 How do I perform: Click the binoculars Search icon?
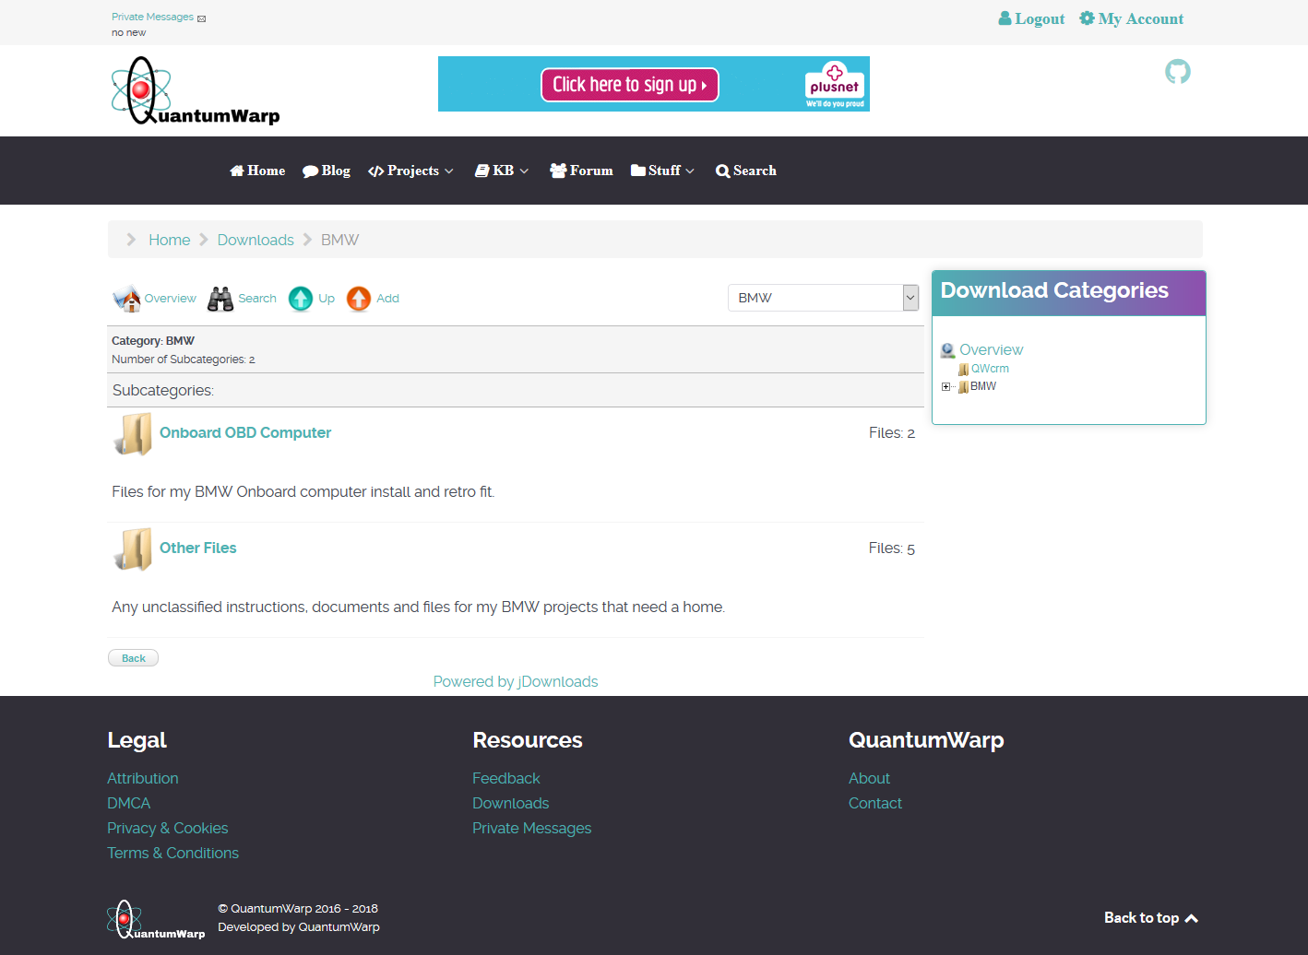click(220, 298)
